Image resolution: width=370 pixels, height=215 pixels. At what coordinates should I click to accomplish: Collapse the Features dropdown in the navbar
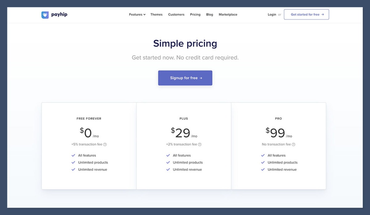[x=137, y=14]
